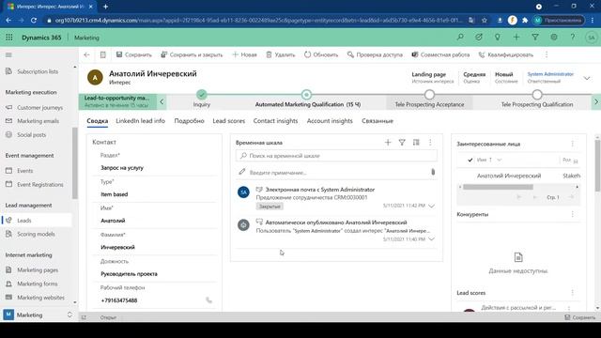
Task: Open Lead scores section more options
Action: tap(573, 293)
